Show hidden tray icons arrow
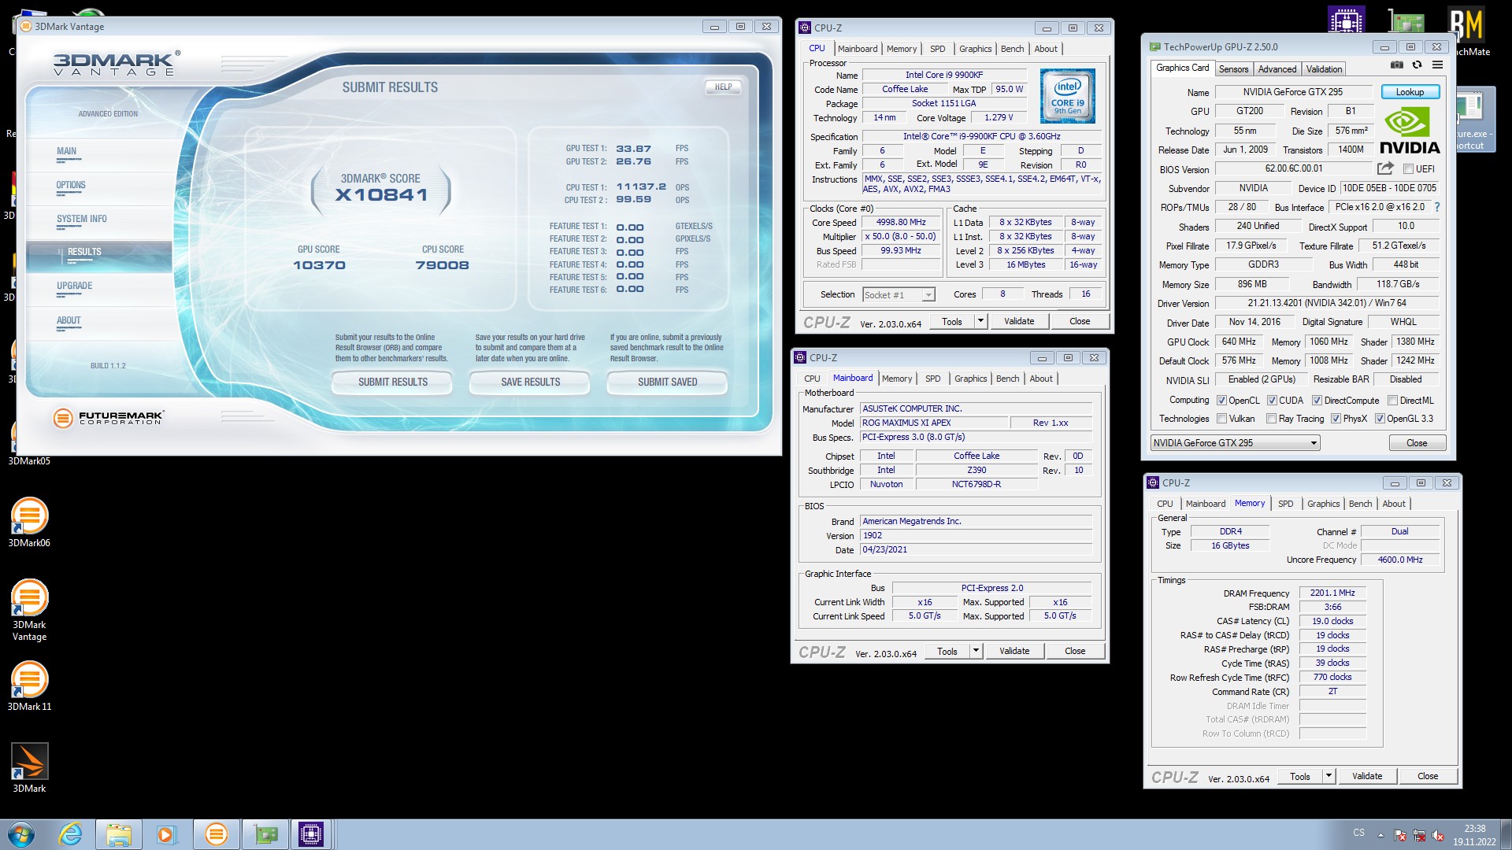Viewport: 1512px width, 850px height. pos(1380,835)
